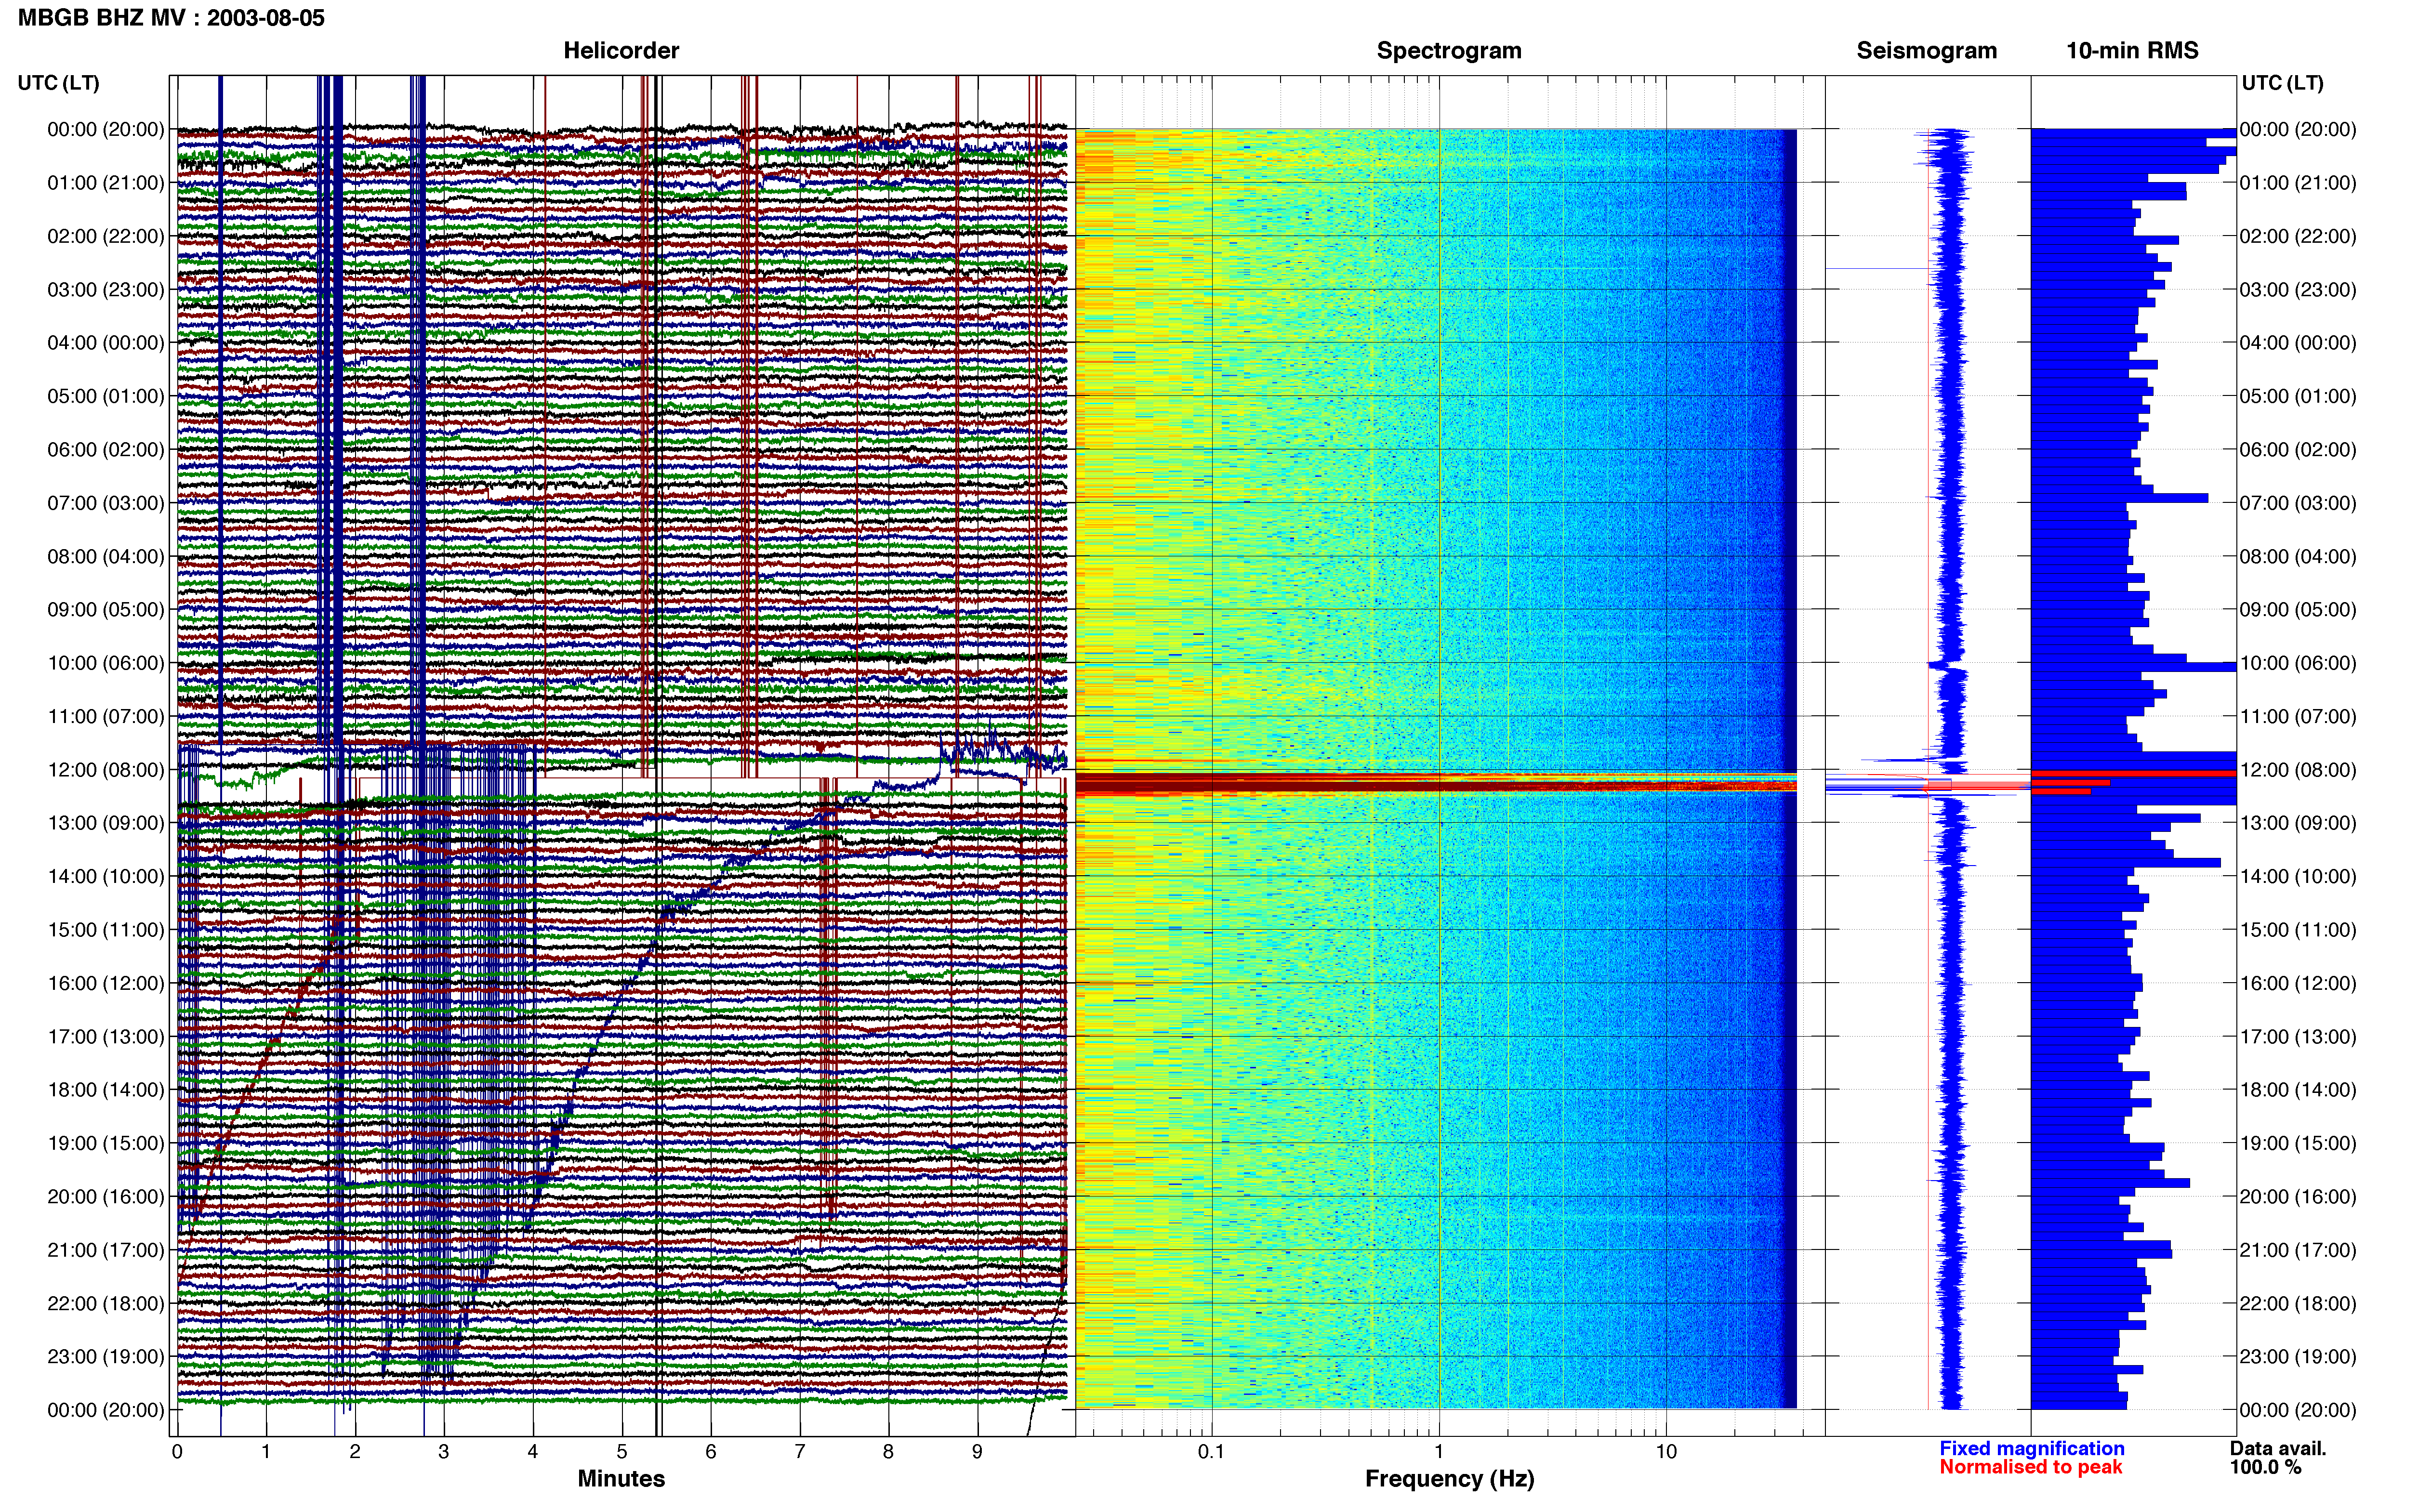Click the left 14:00 (10:00) time label

(106, 876)
